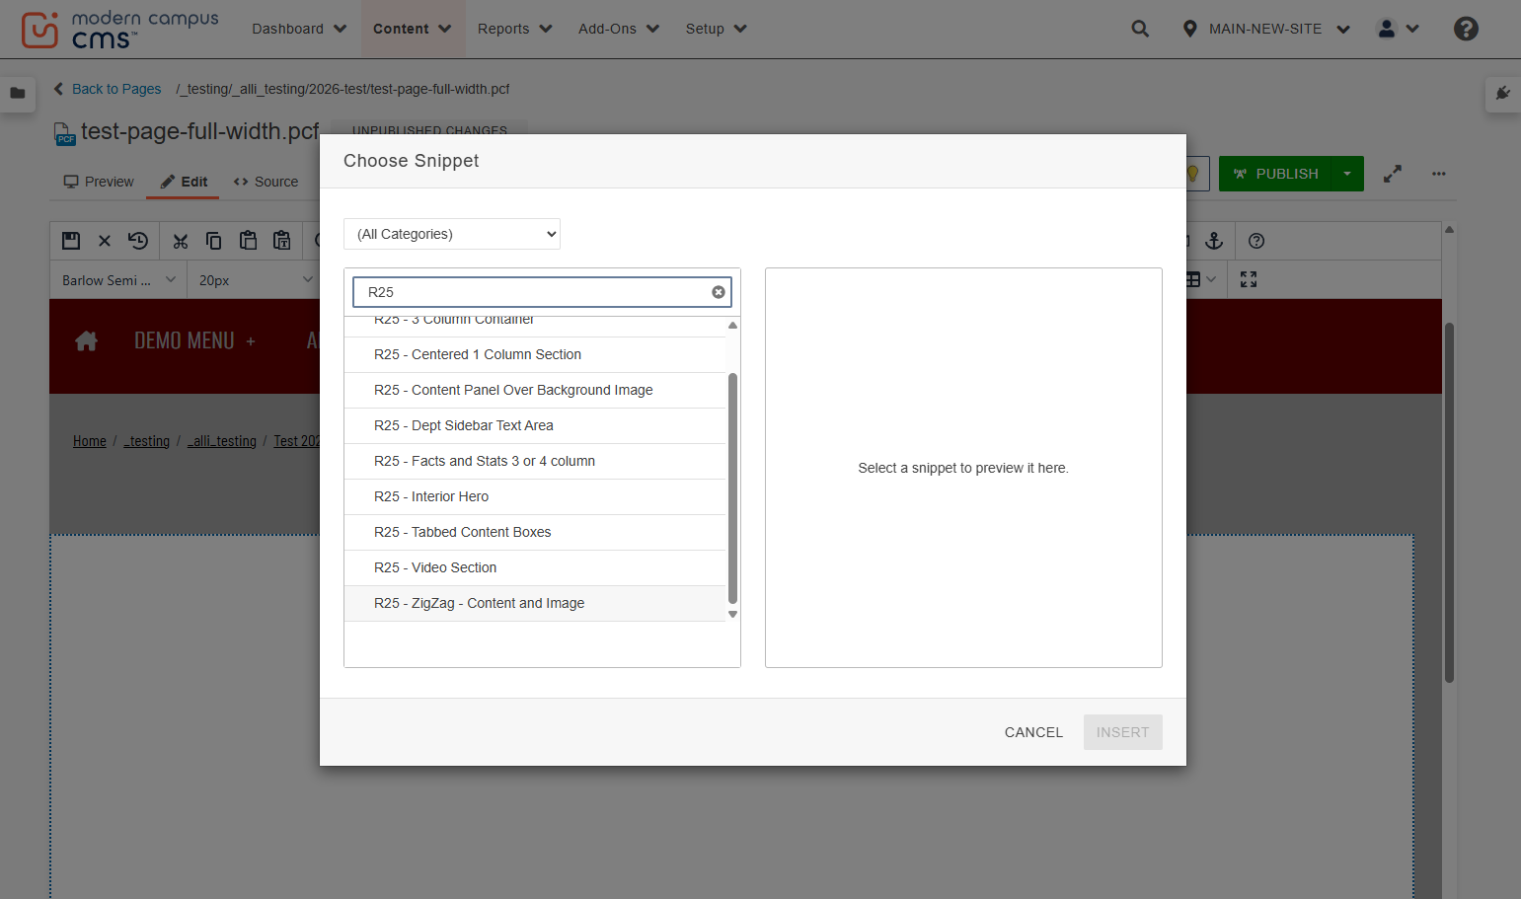Expand the publish options arrow
The width and height of the screenshot is (1521, 899).
[1347, 174]
